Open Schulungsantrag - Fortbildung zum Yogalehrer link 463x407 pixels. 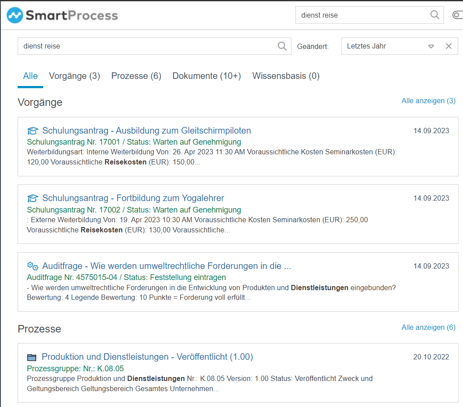[x=133, y=198]
